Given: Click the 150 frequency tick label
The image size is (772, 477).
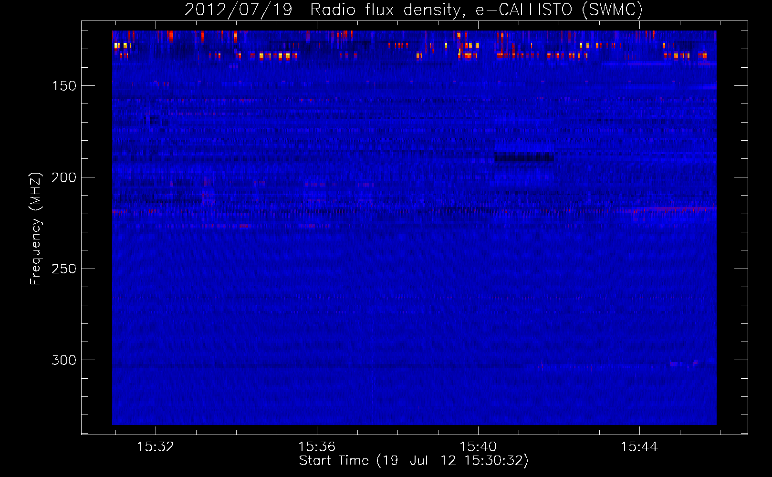Looking at the screenshot, I should pos(64,86).
